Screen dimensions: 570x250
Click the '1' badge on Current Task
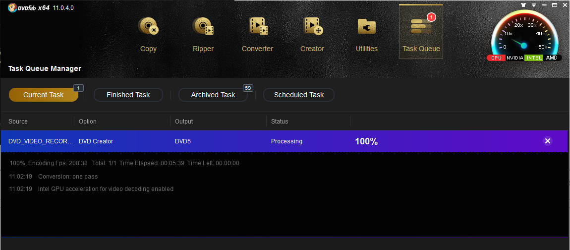pos(78,88)
